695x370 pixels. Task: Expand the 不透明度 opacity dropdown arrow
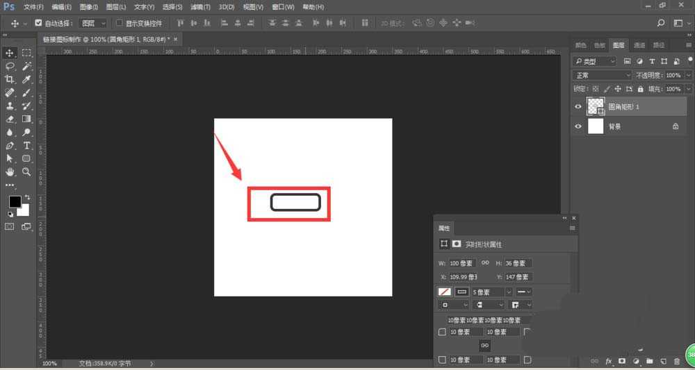pyautogui.click(x=688, y=75)
